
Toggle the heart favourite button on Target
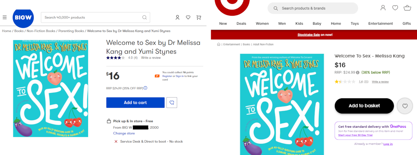[405, 106]
